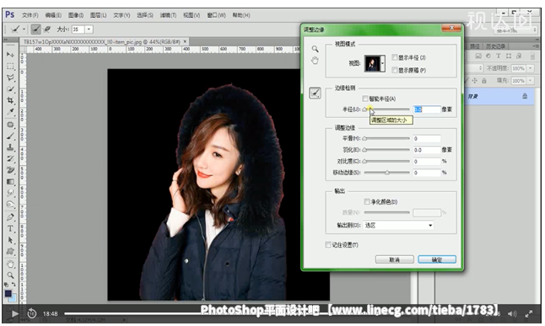The width and height of the screenshot is (545, 326).
Task: Select the Rectangular Marquee tool
Action: coord(10,66)
